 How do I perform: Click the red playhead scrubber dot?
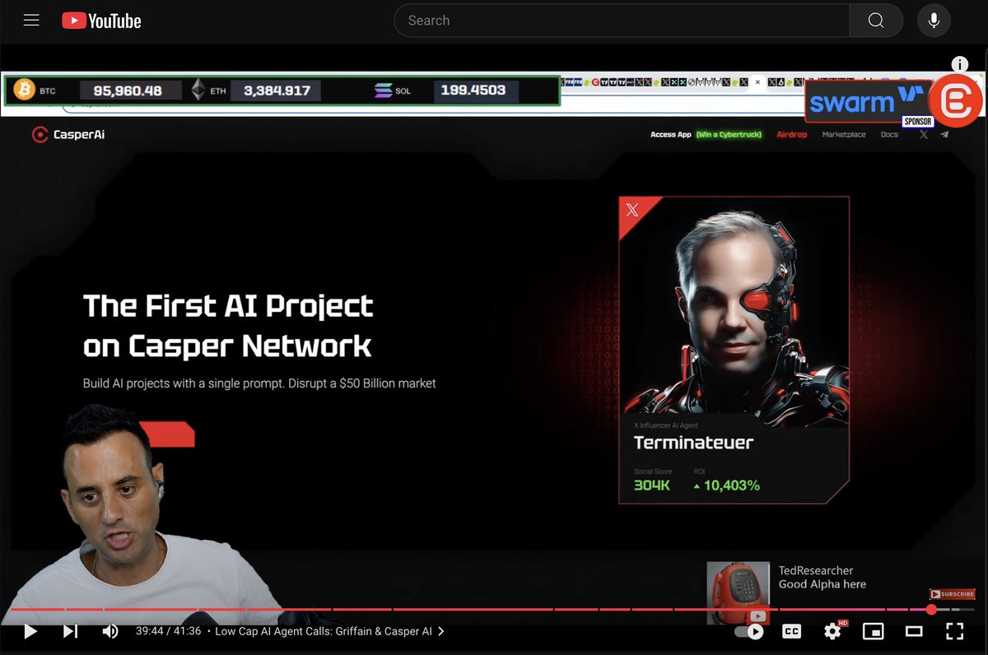click(x=931, y=610)
